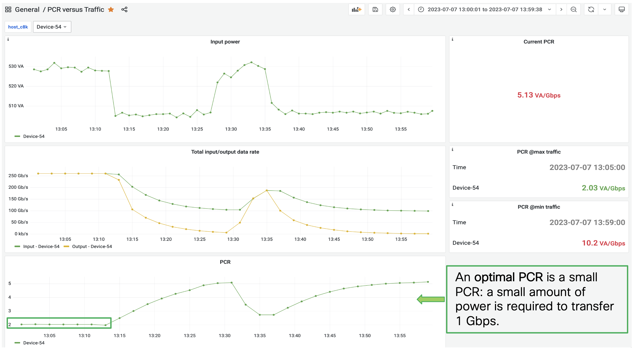The image size is (633, 350).
Task: Open refresh interval dropdown
Action: [x=605, y=10]
